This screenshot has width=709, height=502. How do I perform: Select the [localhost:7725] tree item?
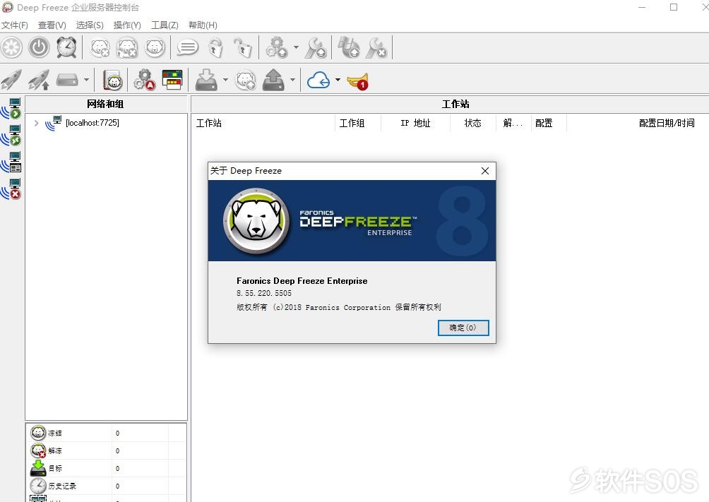tap(93, 123)
